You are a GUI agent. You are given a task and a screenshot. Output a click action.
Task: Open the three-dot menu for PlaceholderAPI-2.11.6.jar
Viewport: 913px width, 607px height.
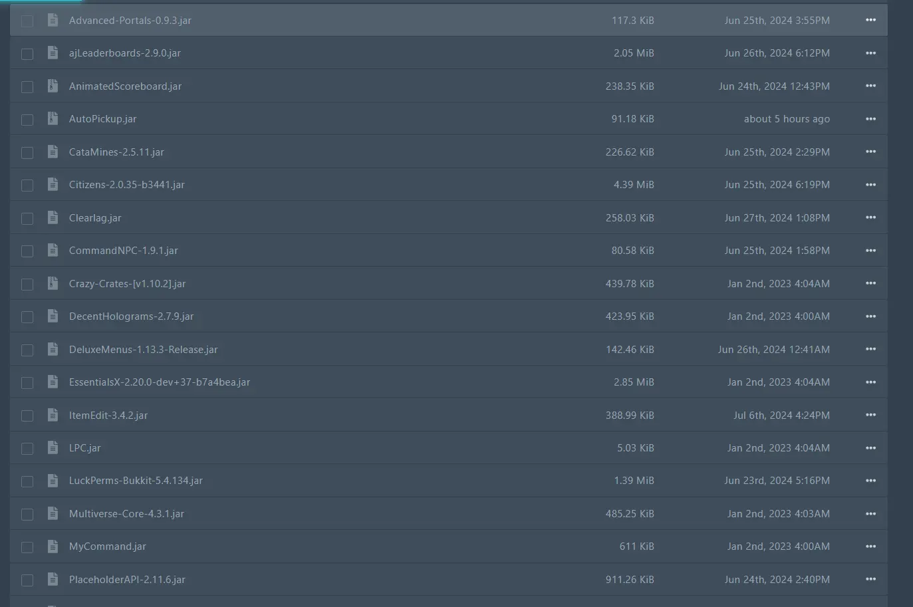click(870, 579)
